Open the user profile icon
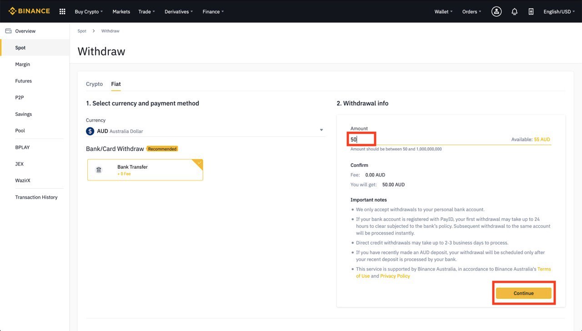The height and width of the screenshot is (331, 582). coord(497,11)
